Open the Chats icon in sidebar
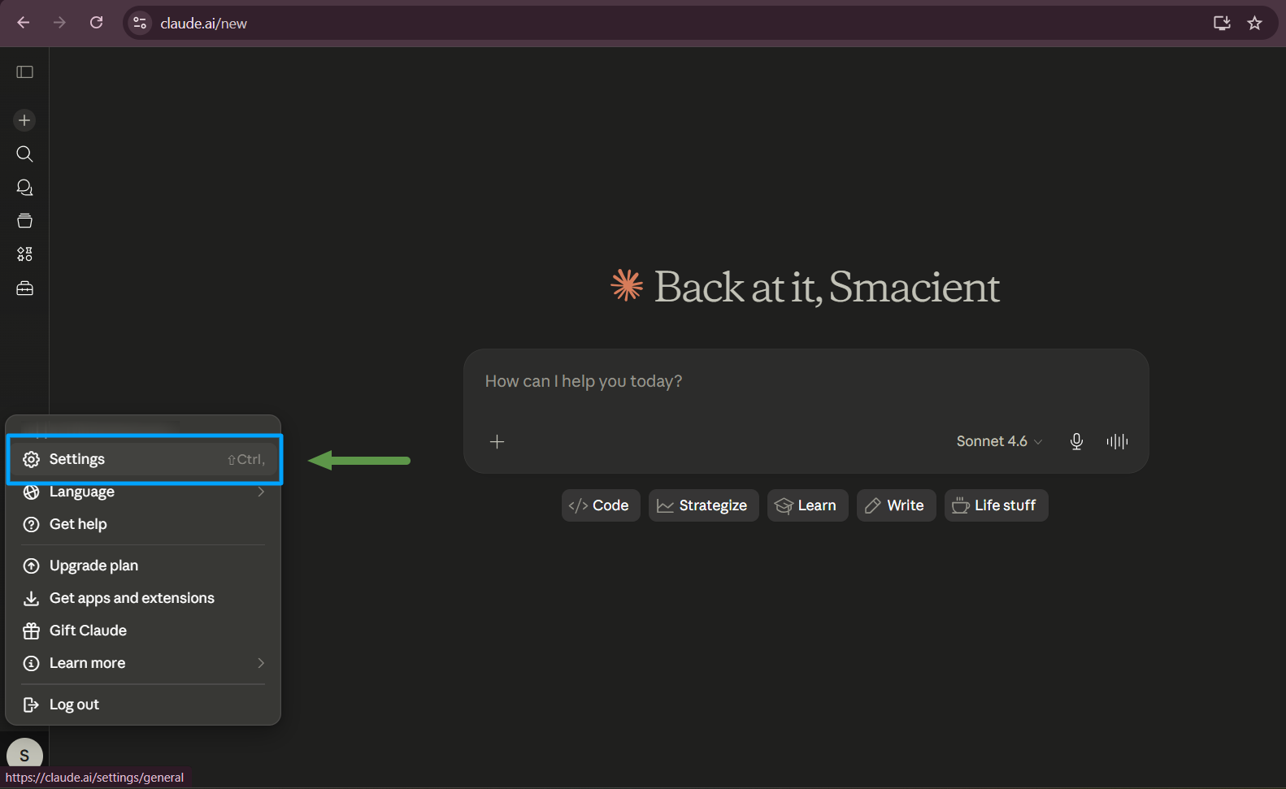The height and width of the screenshot is (789, 1286). [x=24, y=188]
